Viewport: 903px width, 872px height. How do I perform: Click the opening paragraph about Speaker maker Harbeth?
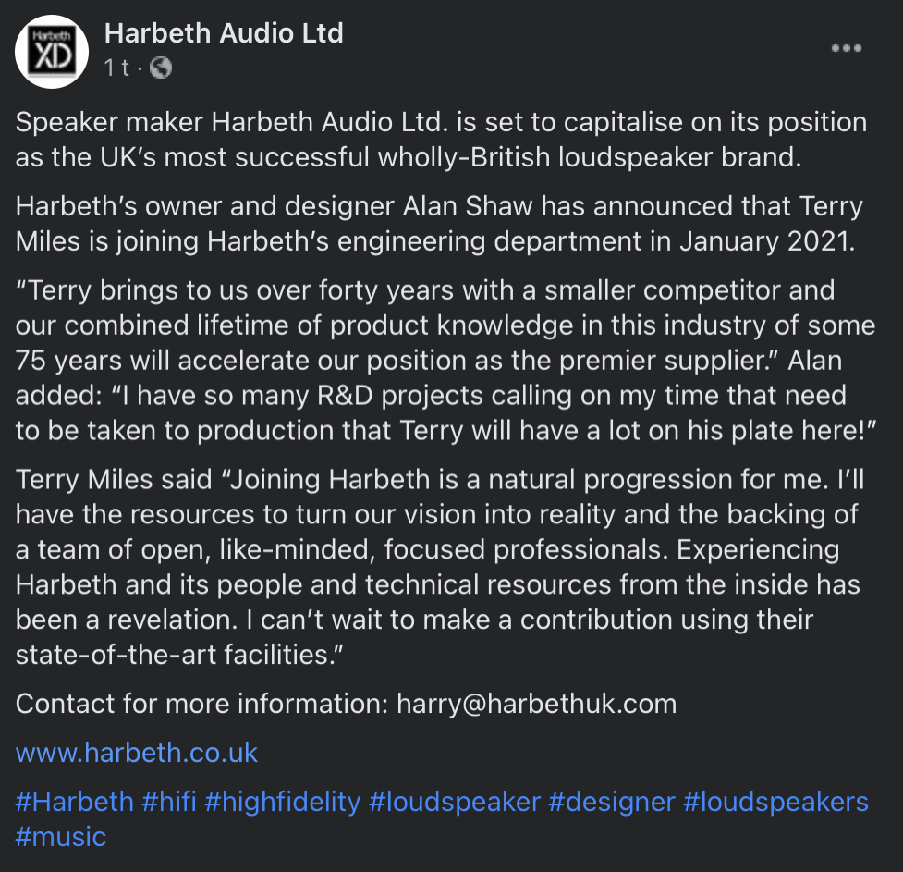pyautogui.click(x=441, y=140)
